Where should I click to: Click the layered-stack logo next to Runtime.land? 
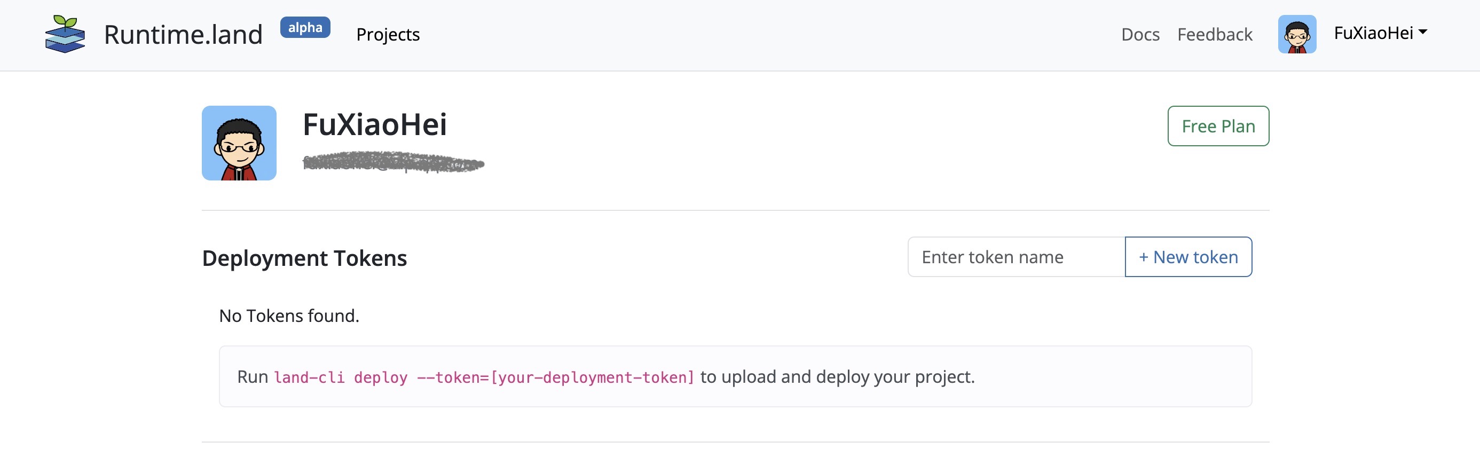click(x=65, y=35)
